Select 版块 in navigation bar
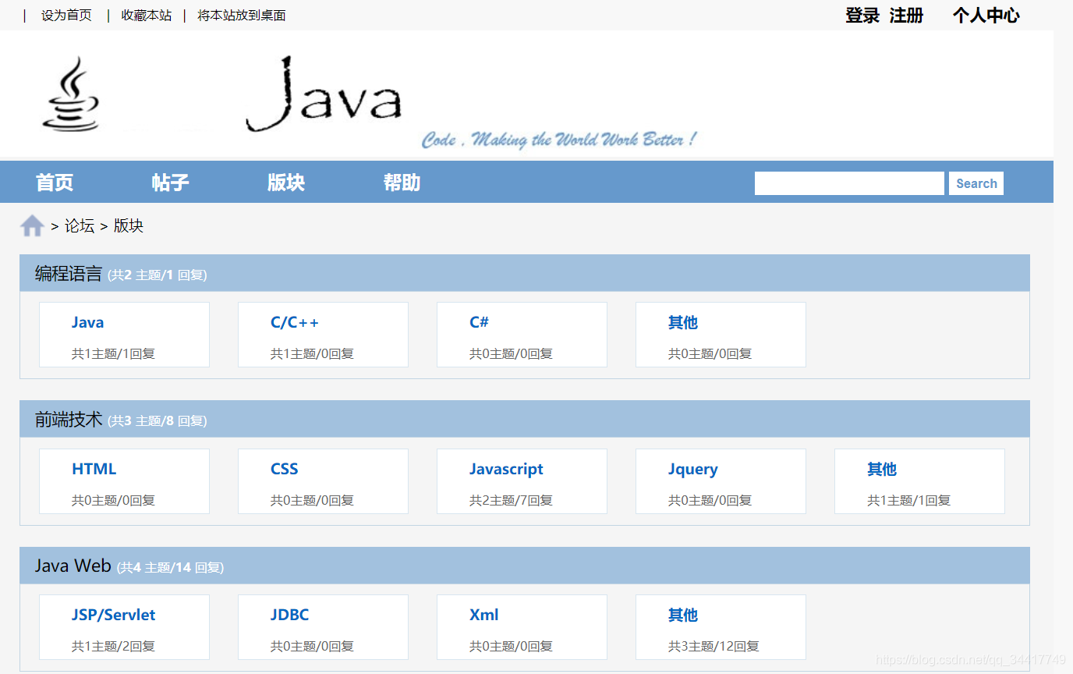Screen dimensions: 1073x674 coord(286,183)
